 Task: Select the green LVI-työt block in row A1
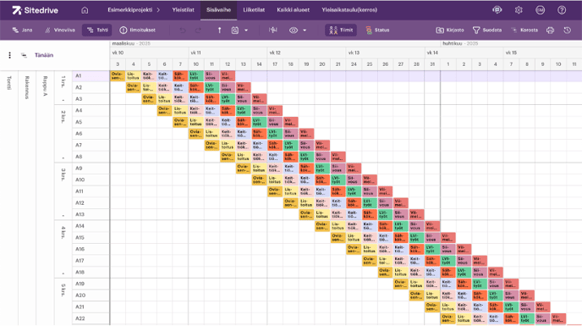point(196,76)
